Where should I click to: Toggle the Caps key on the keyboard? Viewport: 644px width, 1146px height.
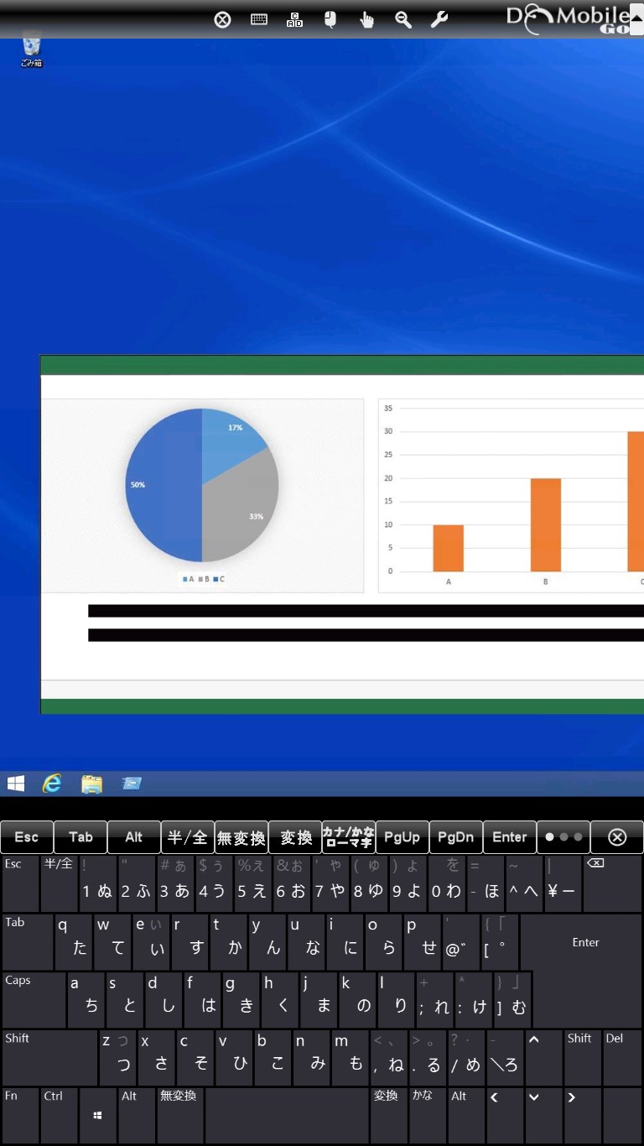tap(33, 999)
